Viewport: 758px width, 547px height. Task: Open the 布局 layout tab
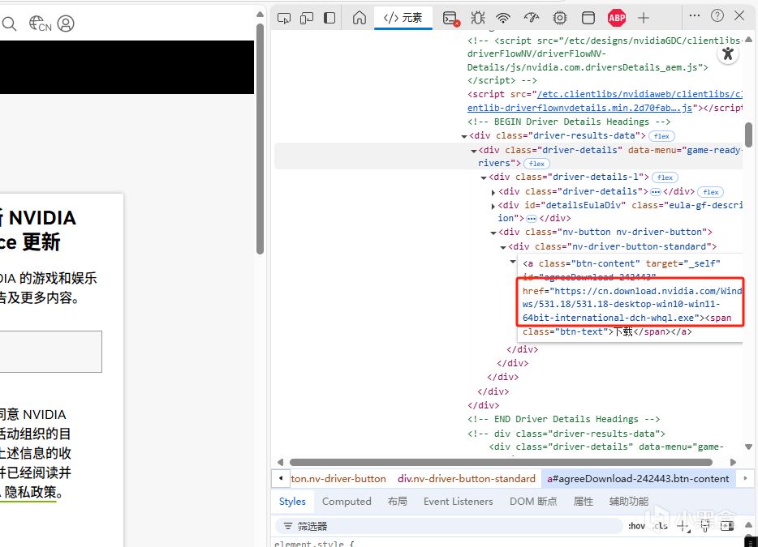click(398, 502)
